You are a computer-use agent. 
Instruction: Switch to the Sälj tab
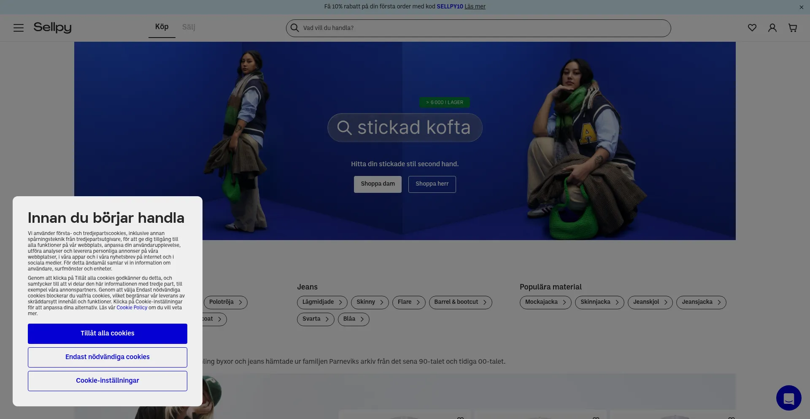(x=189, y=27)
